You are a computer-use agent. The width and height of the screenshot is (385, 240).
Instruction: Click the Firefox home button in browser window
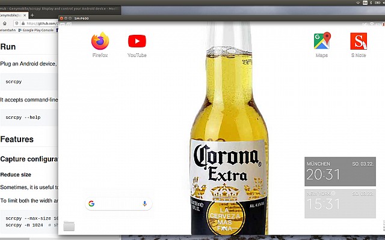5,23
